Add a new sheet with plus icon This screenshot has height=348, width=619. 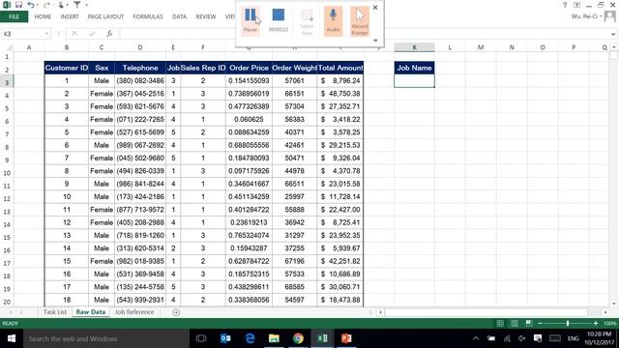[176, 312]
